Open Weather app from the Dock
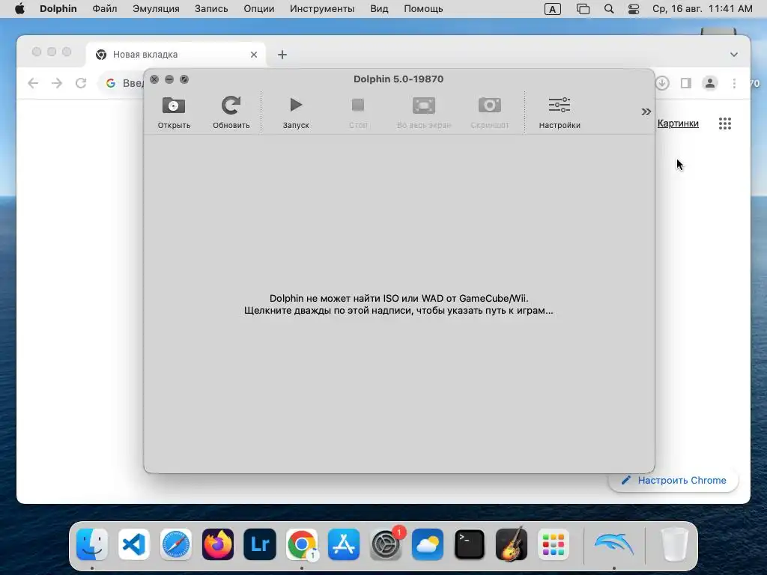Screen dimensions: 767x575 [428, 544]
